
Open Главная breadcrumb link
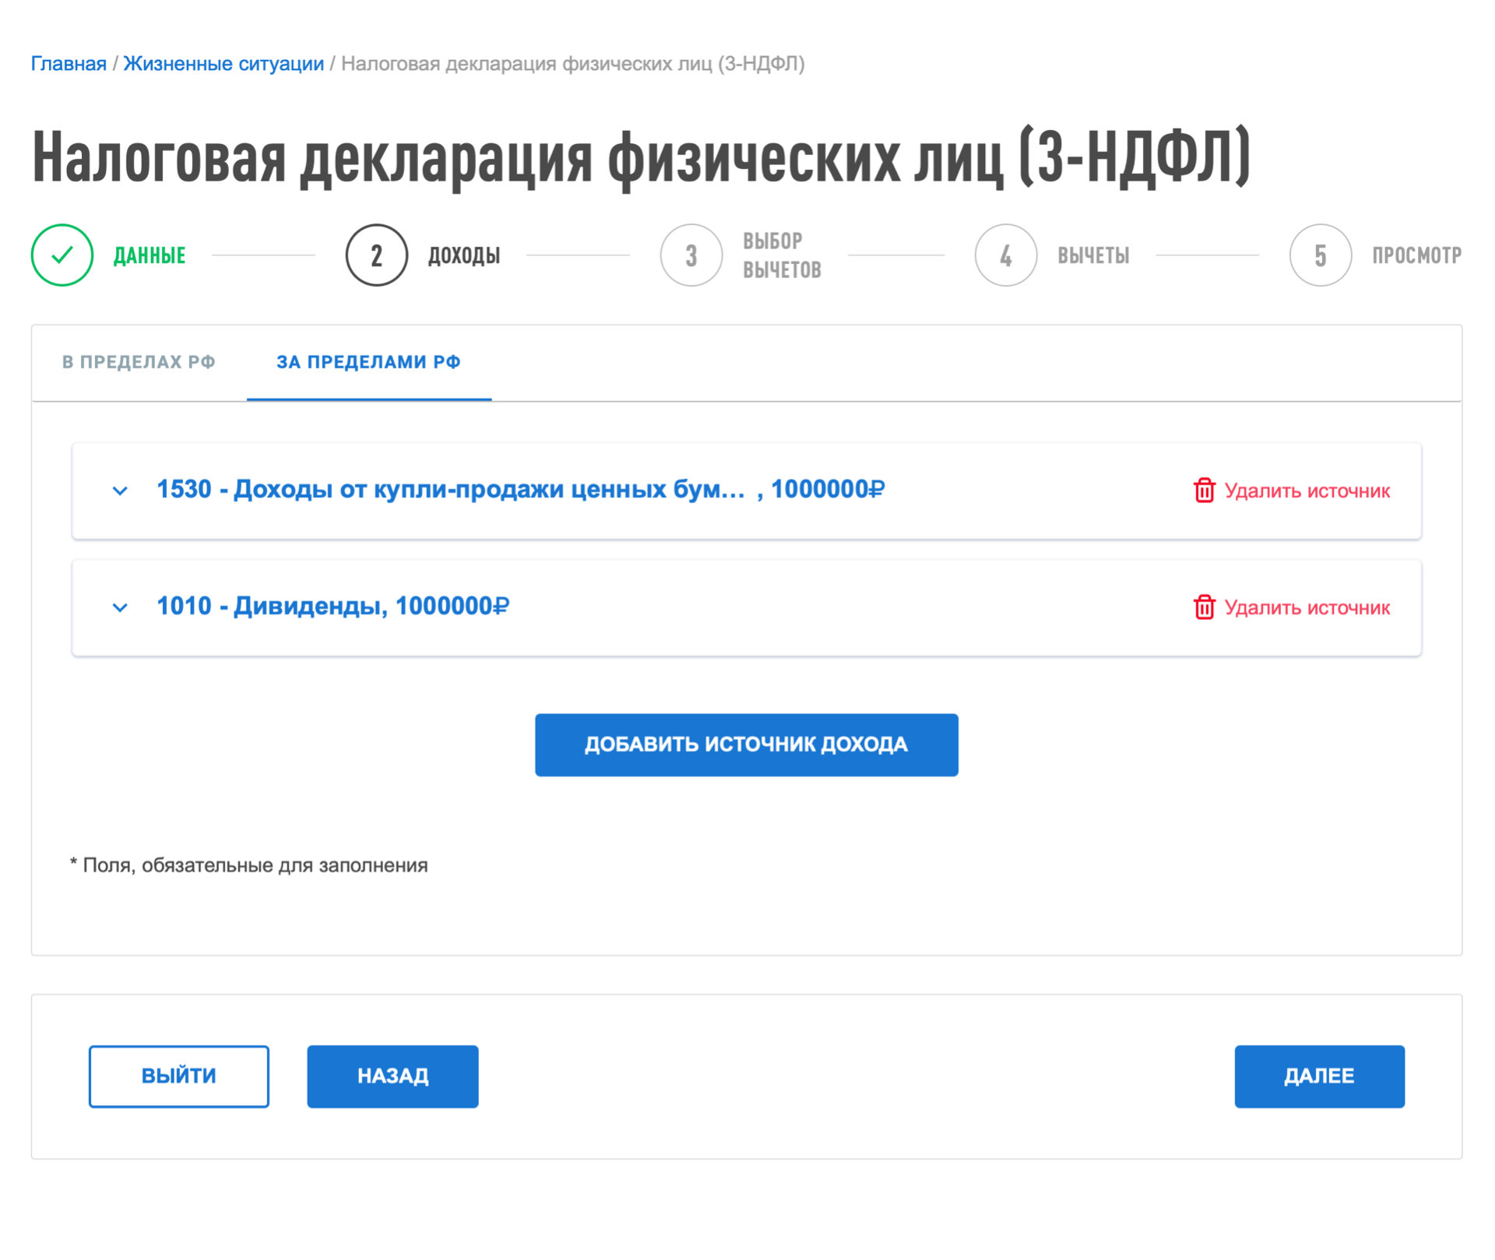pos(69,64)
